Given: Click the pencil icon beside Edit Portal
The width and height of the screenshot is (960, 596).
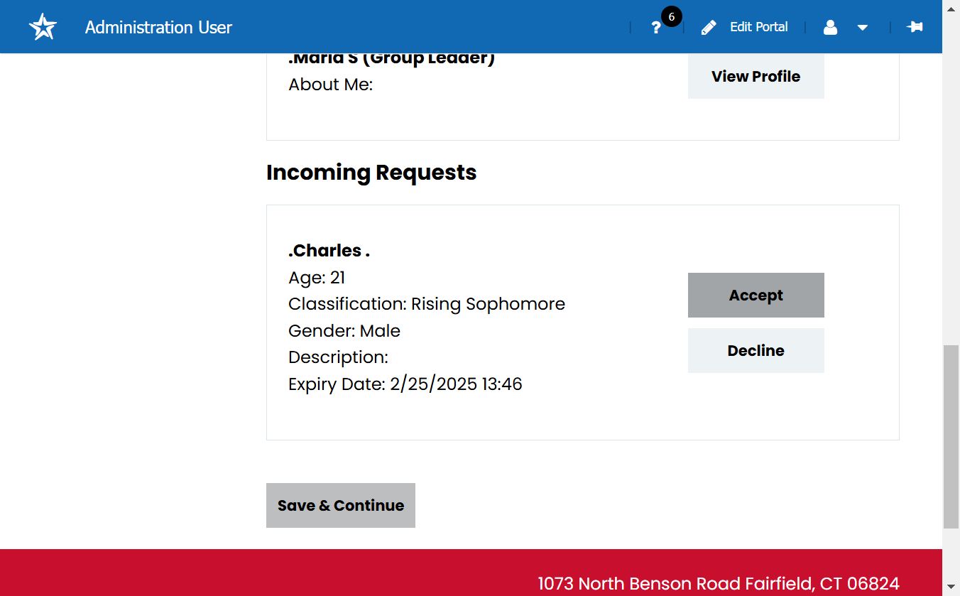Looking at the screenshot, I should [x=709, y=27].
